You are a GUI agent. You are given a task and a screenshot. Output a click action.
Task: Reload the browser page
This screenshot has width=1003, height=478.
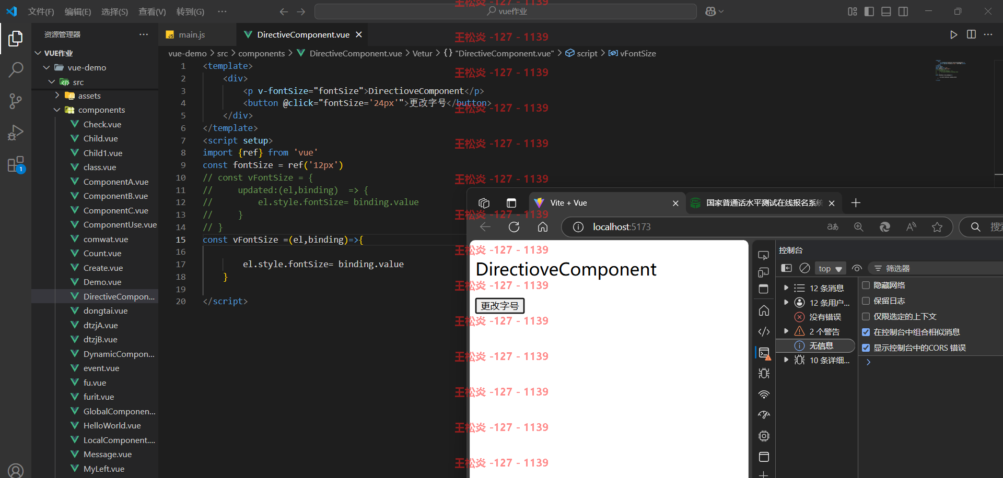pyautogui.click(x=514, y=227)
